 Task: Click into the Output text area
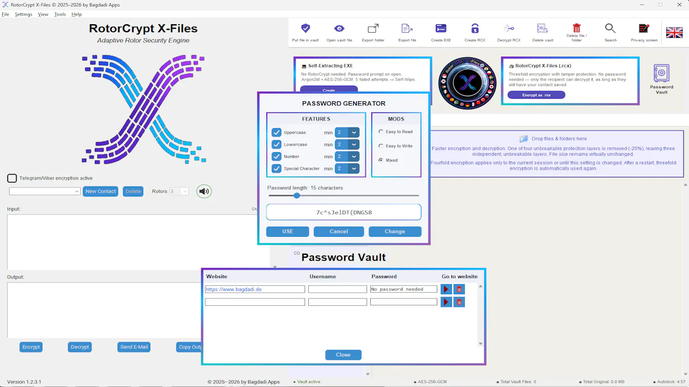pos(104,310)
